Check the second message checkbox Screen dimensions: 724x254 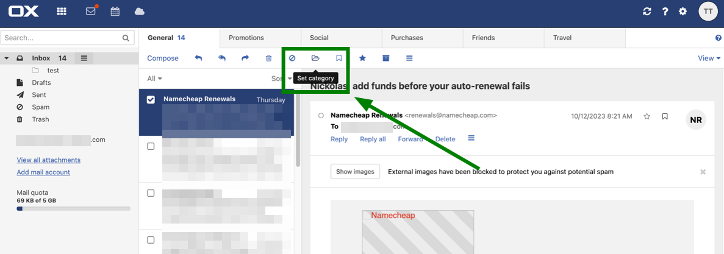pyautogui.click(x=151, y=146)
